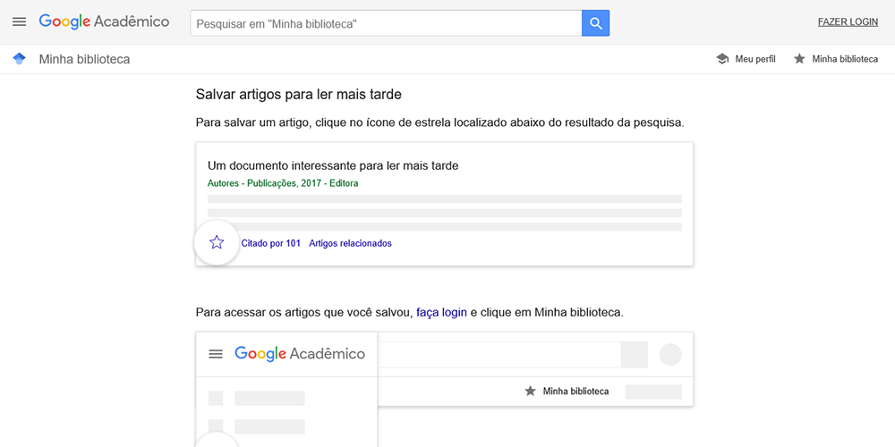Viewport: 895px width, 447px height.
Task: Click the star save icon in the example card
Action: (217, 242)
